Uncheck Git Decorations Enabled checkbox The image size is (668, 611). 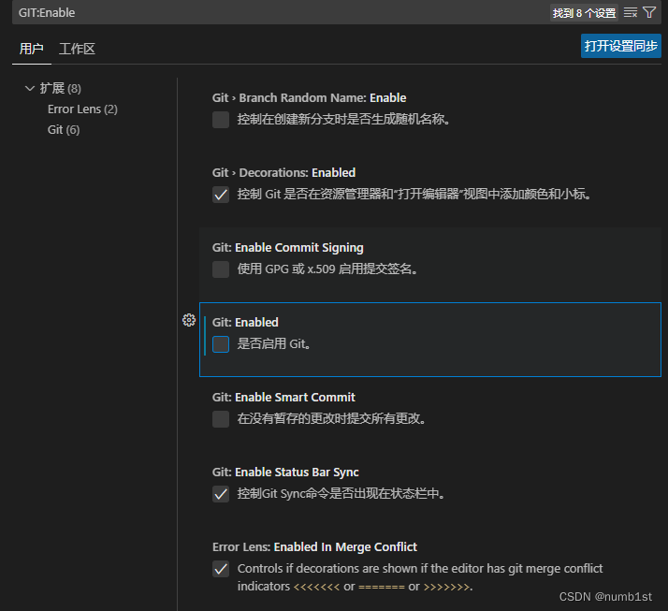[x=221, y=195]
